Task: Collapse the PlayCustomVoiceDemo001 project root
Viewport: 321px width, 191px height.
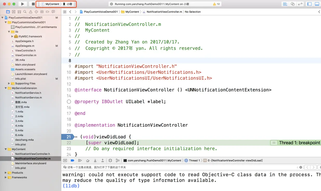Action: 2,18
